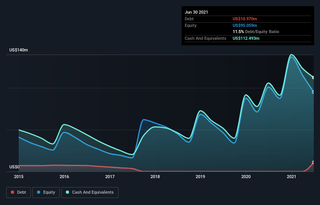This screenshot has height=205, width=320.
Task: Click the 2016 x-axis label
Action: pos(64,177)
